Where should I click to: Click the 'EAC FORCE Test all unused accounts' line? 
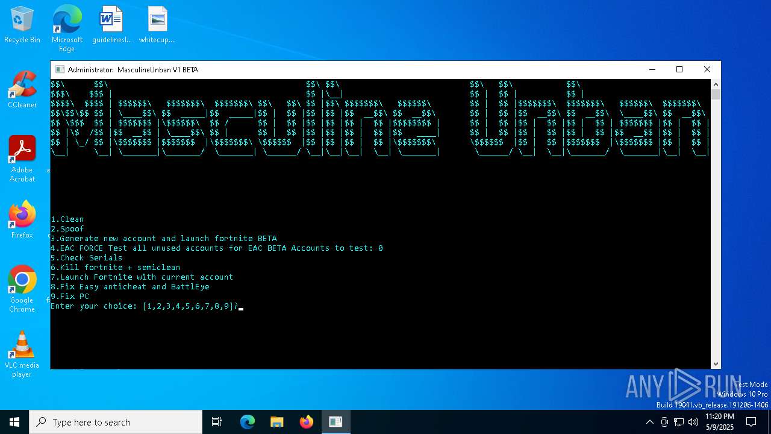tap(217, 248)
